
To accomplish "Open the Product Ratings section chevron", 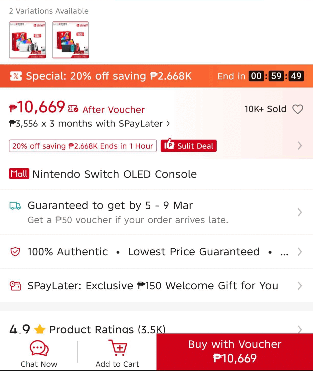I will (x=300, y=329).
